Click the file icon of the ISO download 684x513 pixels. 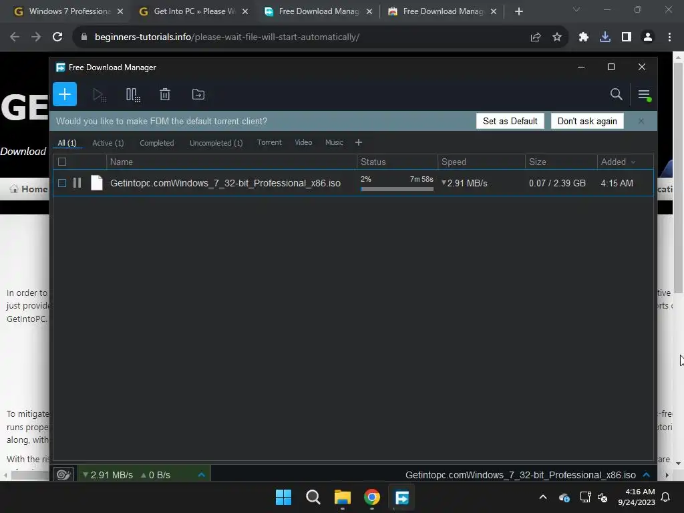(97, 183)
